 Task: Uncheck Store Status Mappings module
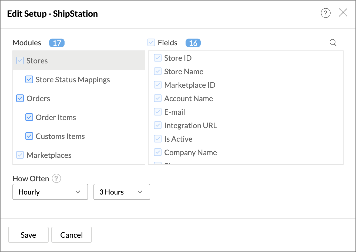29,79
